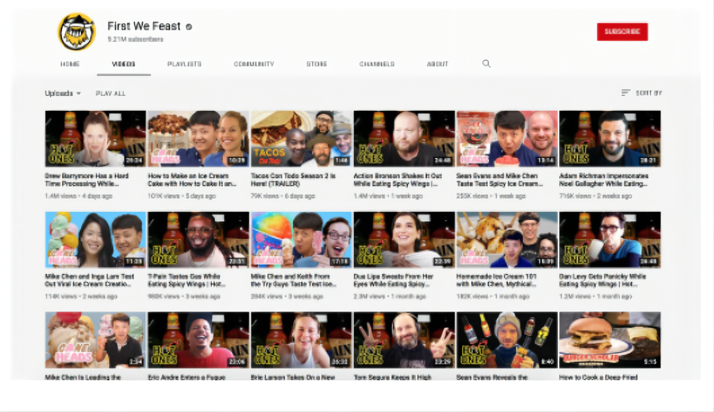View the About tab
Screen dimensions: 714x412
click(437, 64)
